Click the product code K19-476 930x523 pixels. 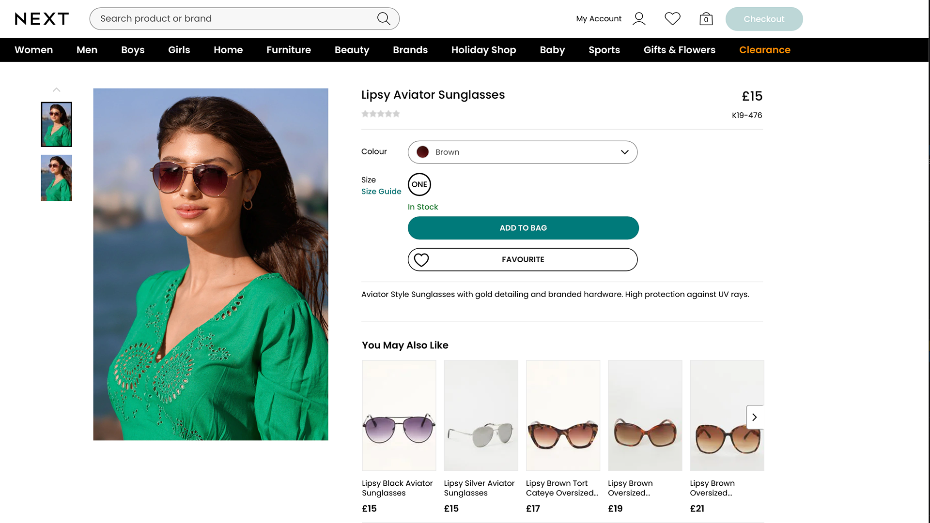point(747,115)
